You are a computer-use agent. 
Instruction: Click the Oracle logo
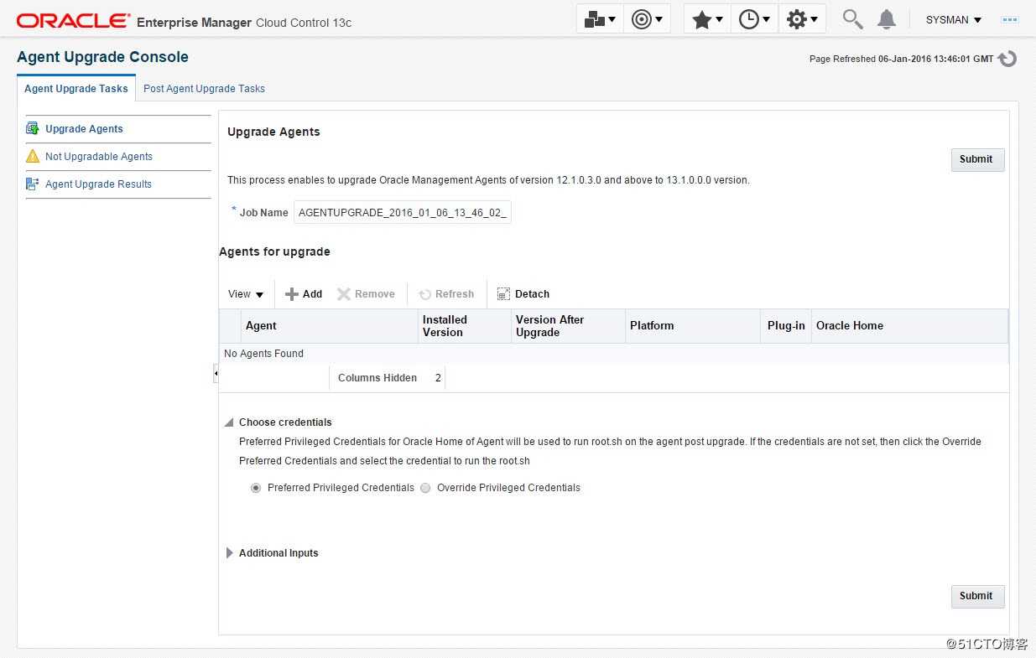(x=74, y=20)
